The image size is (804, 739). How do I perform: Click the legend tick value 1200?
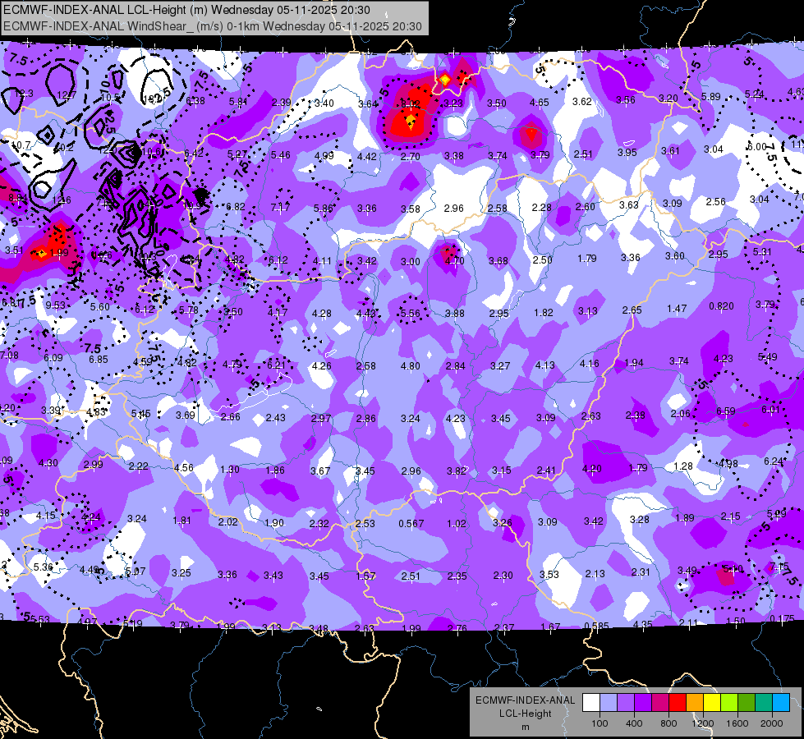702,723
